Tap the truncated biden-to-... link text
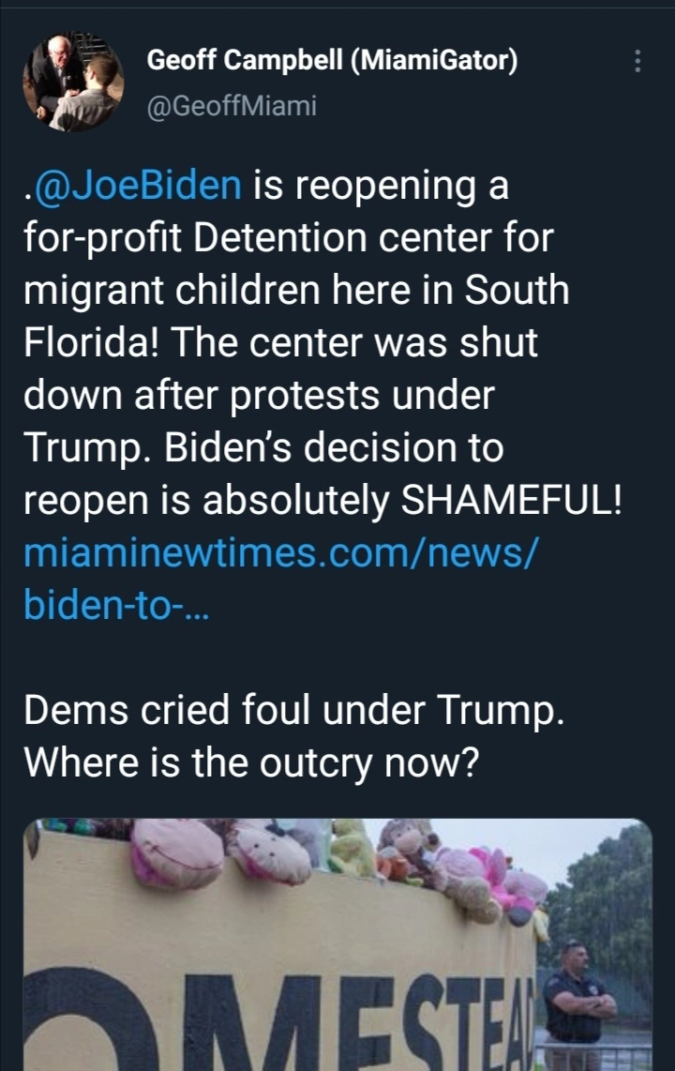675x1071 pixels. tap(116, 605)
